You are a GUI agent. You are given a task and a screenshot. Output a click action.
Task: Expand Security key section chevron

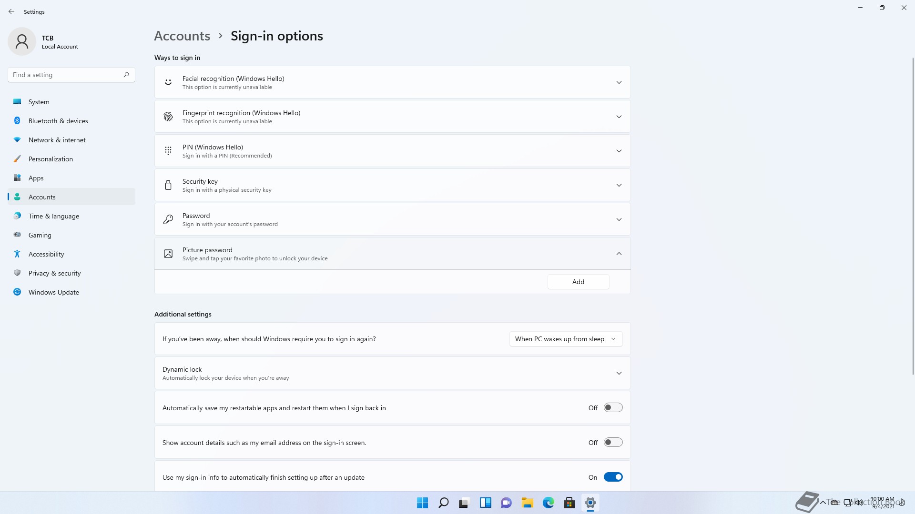[x=619, y=185]
